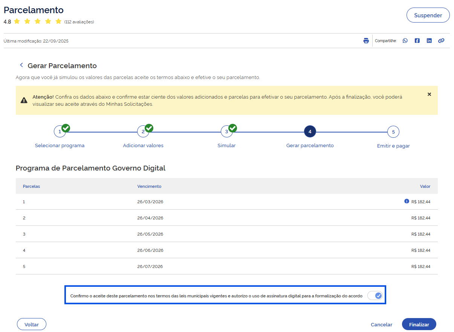Click the Vencimento column header
Image resolution: width=454 pixels, height=332 pixels.
[149, 186]
